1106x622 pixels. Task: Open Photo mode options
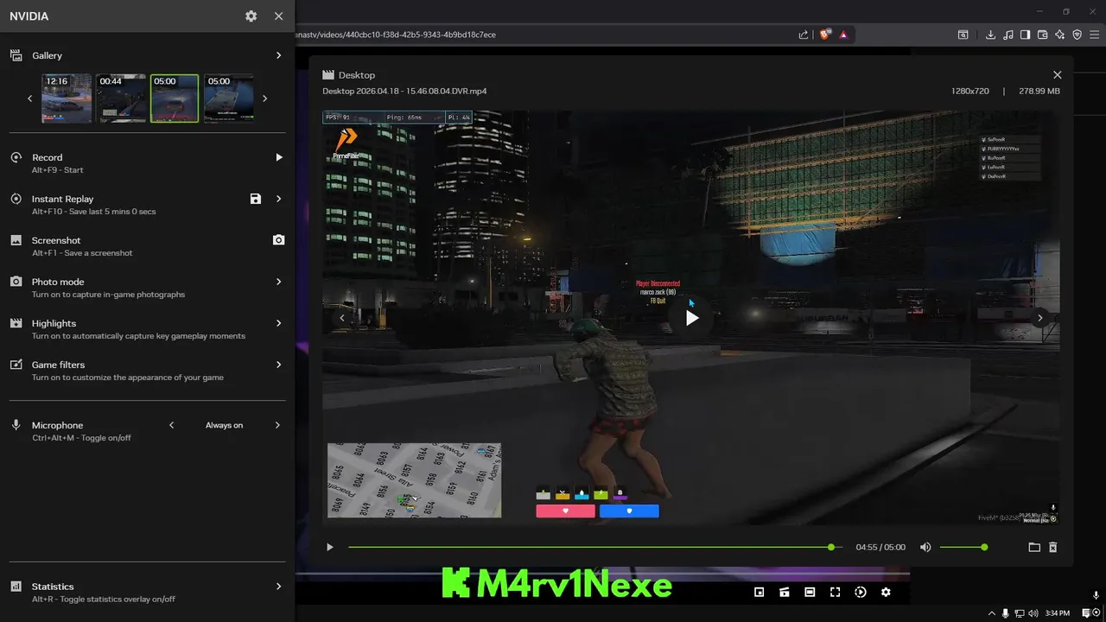[278, 282]
